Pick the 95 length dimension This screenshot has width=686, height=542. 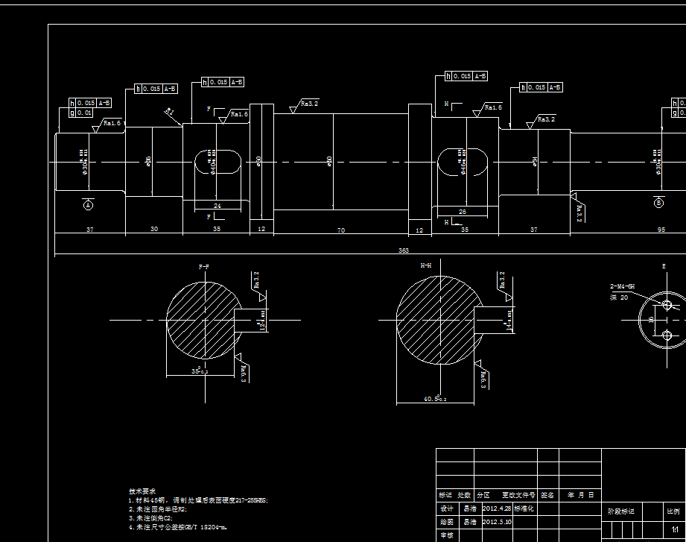[x=661, y=230]
